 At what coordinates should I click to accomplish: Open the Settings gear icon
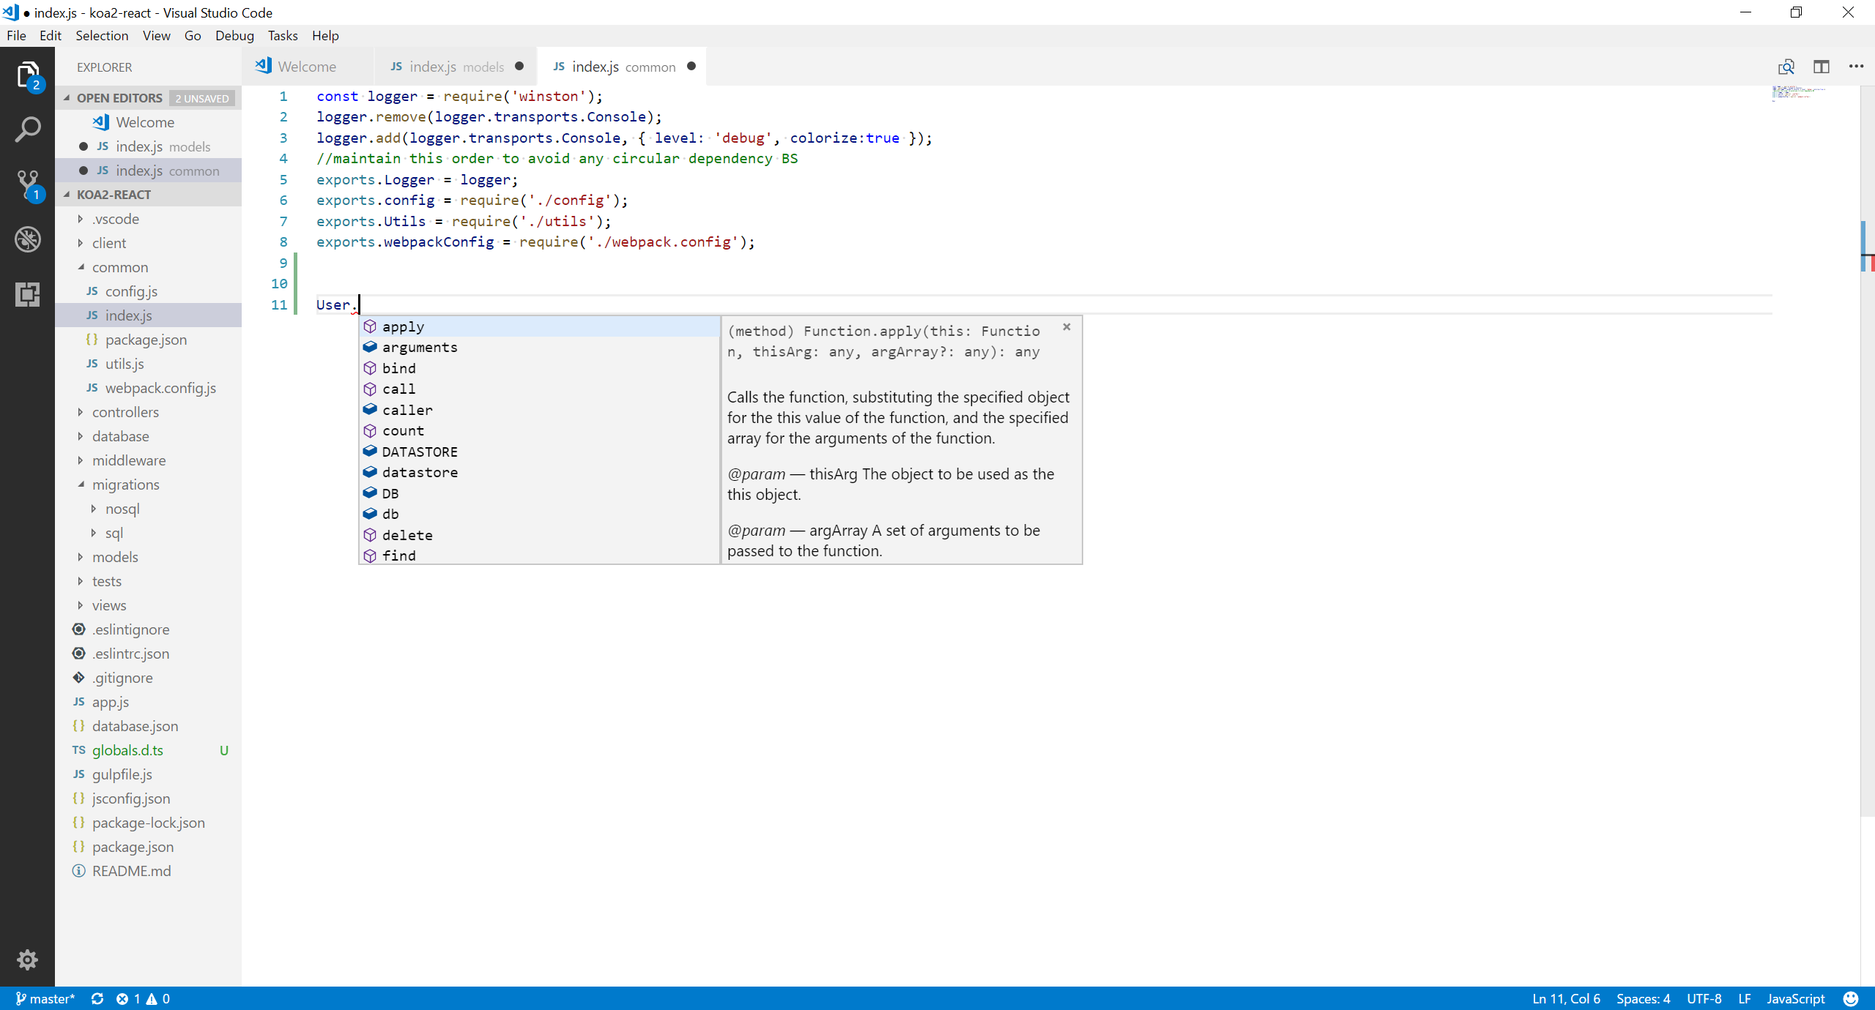(x=28, y=959)
